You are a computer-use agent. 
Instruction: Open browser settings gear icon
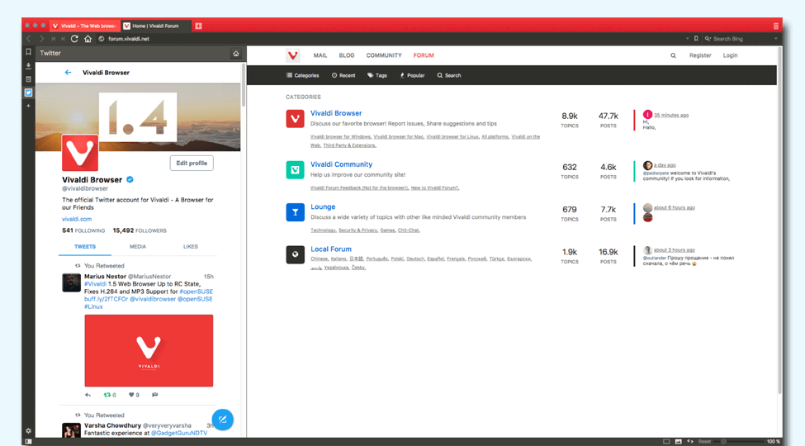28,430
